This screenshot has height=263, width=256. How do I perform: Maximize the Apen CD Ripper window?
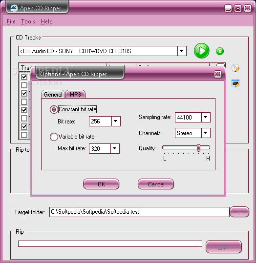pyautogui.click(x=238, y=8)
